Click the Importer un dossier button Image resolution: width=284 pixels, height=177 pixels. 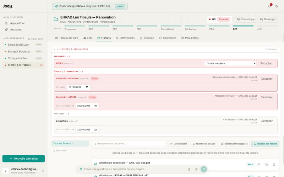click(x=204, y=144)
